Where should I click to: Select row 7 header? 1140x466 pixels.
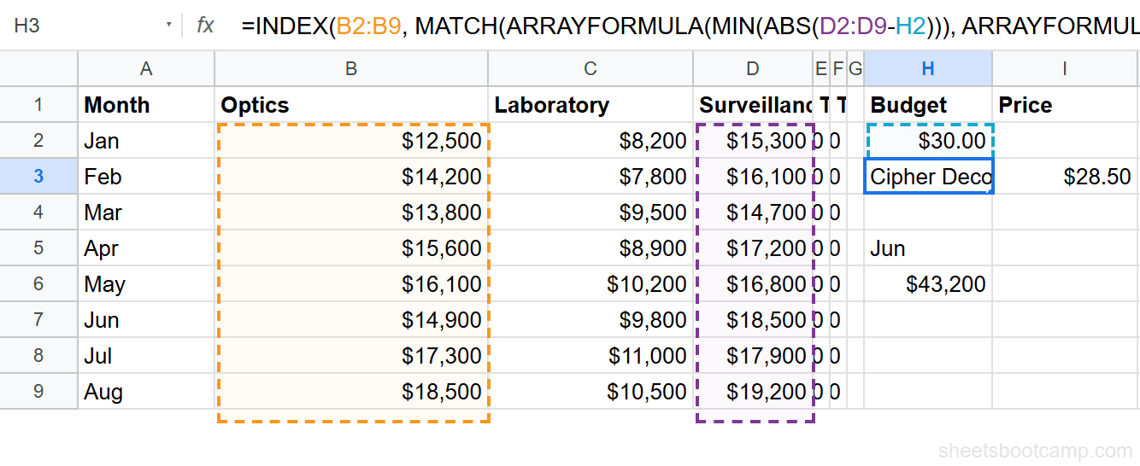click(x=38, y=320)
